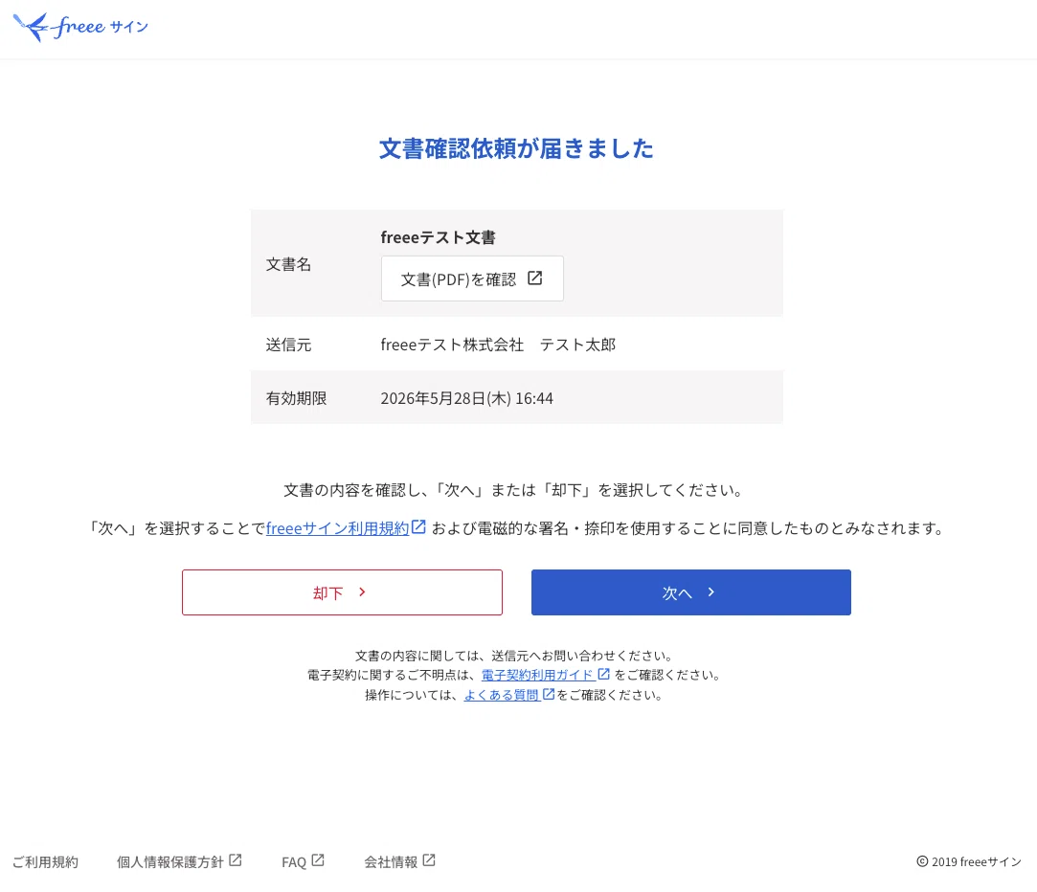Click external icon beside 会社情報
The height and width of the screenshot is (892, 1037).
click(x=429, y=861)
